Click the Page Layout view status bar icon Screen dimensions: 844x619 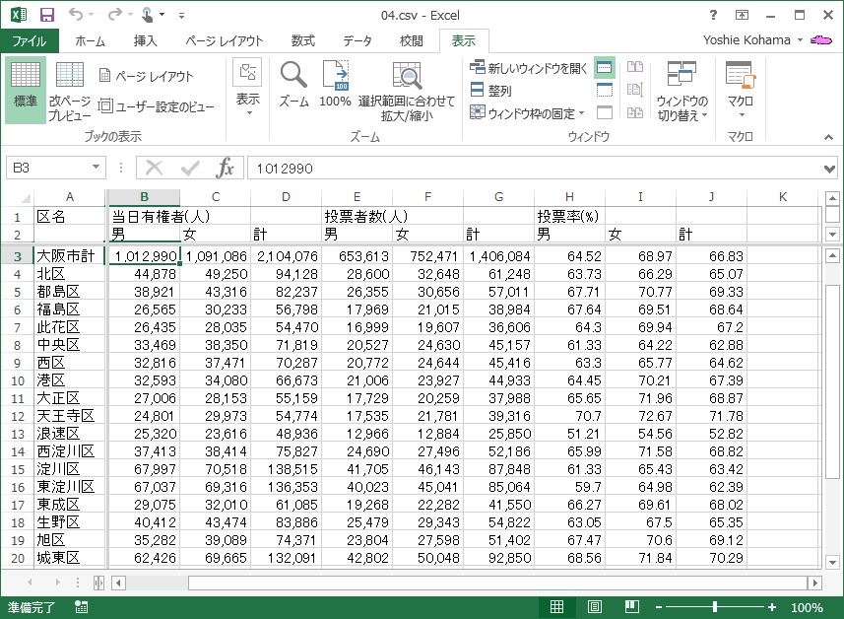point(594,607)
